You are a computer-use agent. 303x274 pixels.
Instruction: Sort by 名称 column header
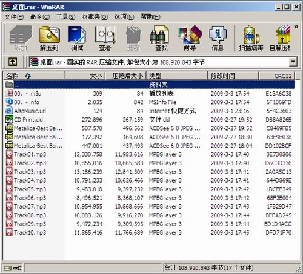pos(34,76)
